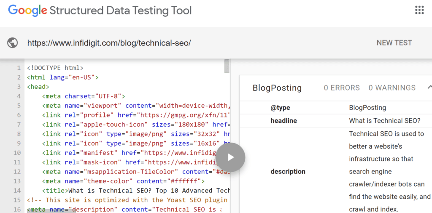Screen dimensions: 432x213
Task: Click the BlogPosting card heading
Action: tap(277, 88)
